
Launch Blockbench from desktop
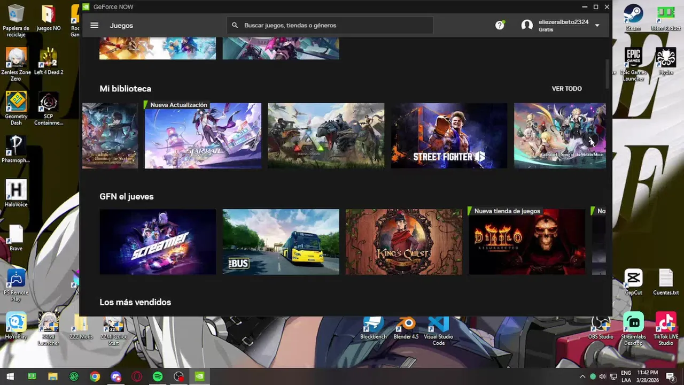[x=373, y=327]
